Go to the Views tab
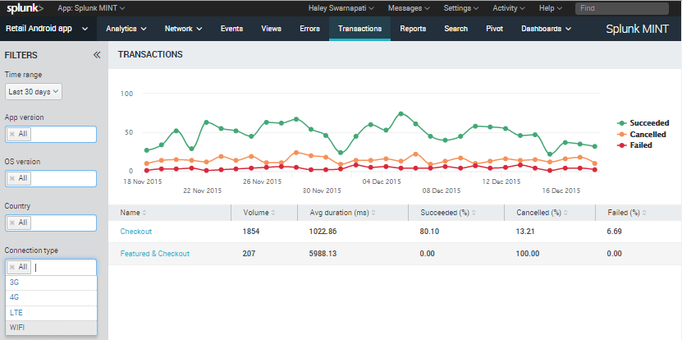Screen dimensions: 682x340 (271, 29)
